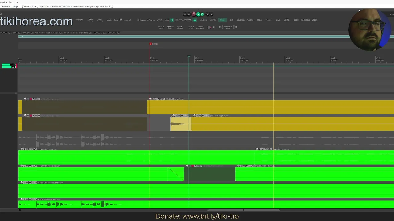
Task: Open the ROOM TONE toolbar tab
Action: point(305,20)
